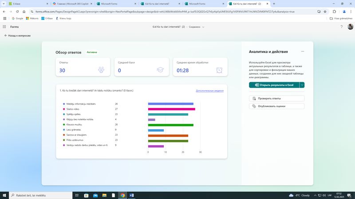Viewport: 355px width, 199px height.
Task: Open the Forms app launcher waffle icon
Action: pos(4,27)
